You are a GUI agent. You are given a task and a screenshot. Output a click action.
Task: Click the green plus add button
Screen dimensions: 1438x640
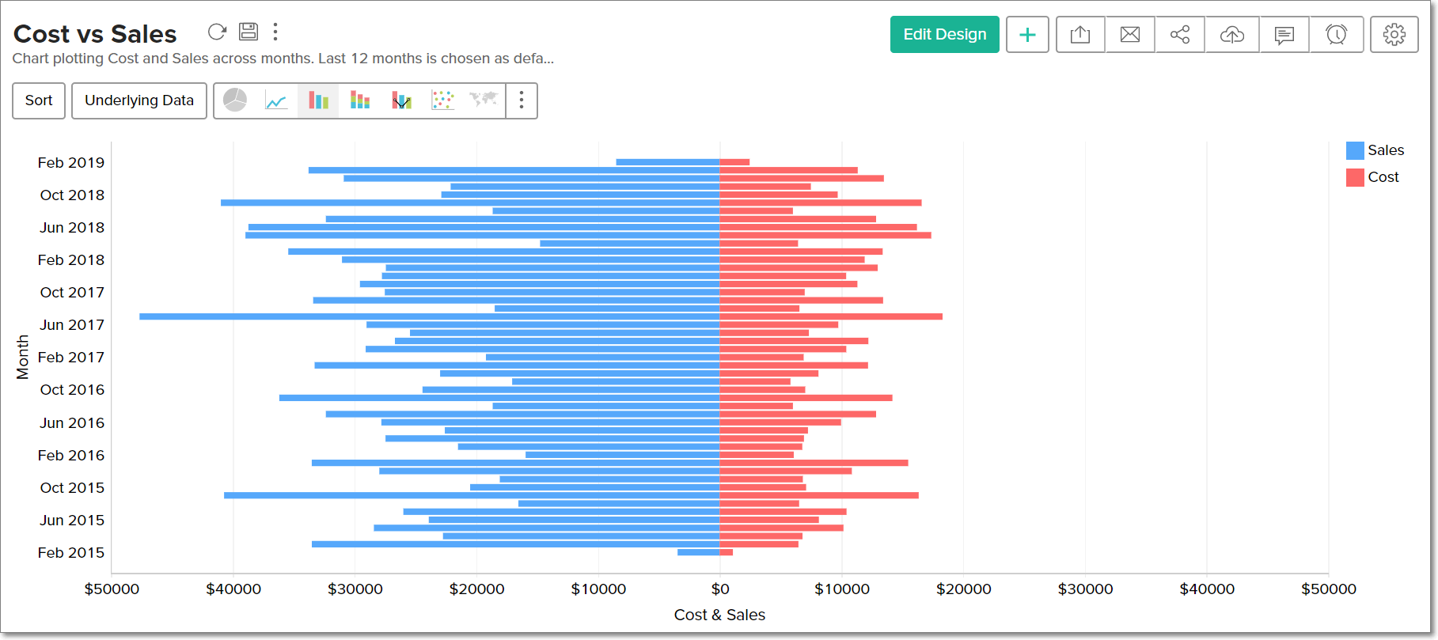pyautogui.click(x=1027, y=35)
